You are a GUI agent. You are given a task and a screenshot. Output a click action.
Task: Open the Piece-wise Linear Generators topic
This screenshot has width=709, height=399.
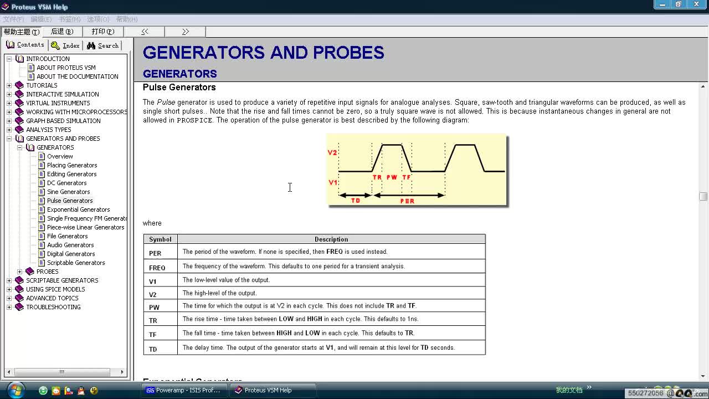pyautogui.click(x=86, y=227)
